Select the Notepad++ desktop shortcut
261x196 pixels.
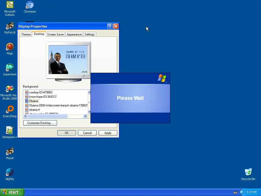(x=10, y=132)
